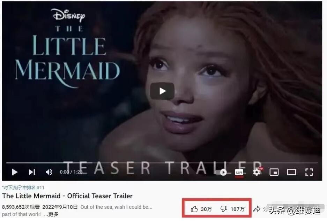This screenshot has width=327, height=221.
Task: Click the 107万 dislike count
Action: (238, 209)
